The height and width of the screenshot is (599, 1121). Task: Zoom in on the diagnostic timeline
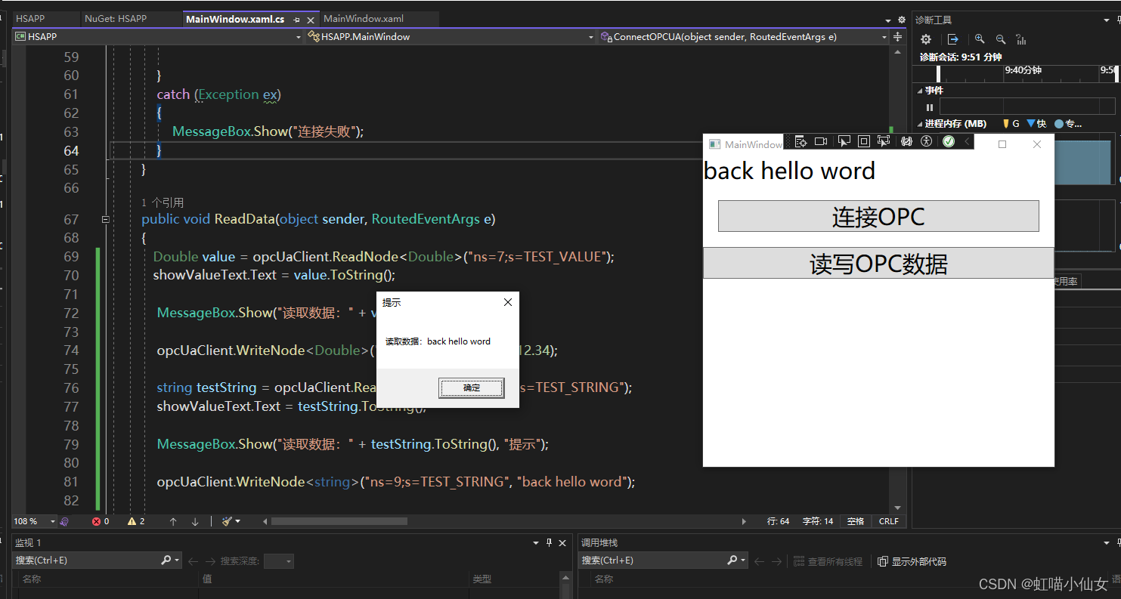click(x=980, y=39)
